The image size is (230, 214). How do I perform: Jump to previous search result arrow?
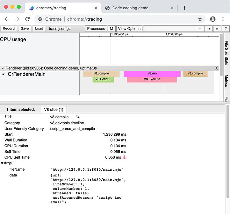[x=201, y=29]
